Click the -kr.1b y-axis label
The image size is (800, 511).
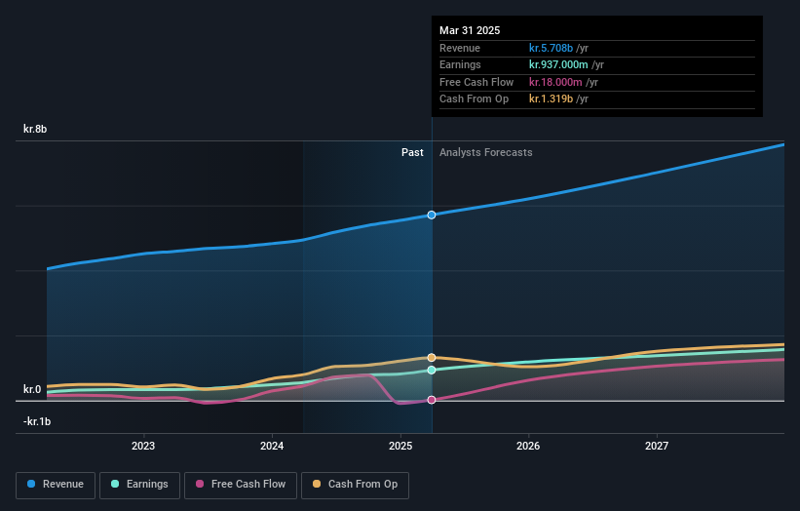(x=37, y=421)
